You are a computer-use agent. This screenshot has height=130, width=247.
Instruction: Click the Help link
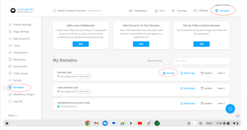12,115
